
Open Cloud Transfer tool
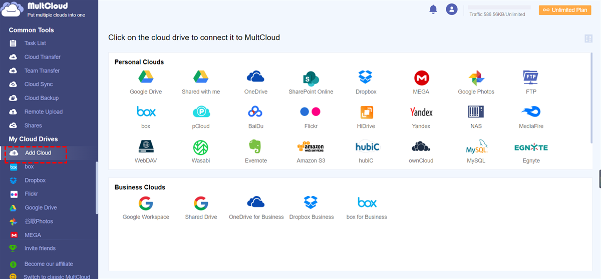(x=43, y=57)
